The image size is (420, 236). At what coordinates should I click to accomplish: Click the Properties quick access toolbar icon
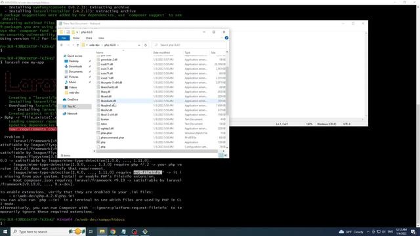point(68,32)
